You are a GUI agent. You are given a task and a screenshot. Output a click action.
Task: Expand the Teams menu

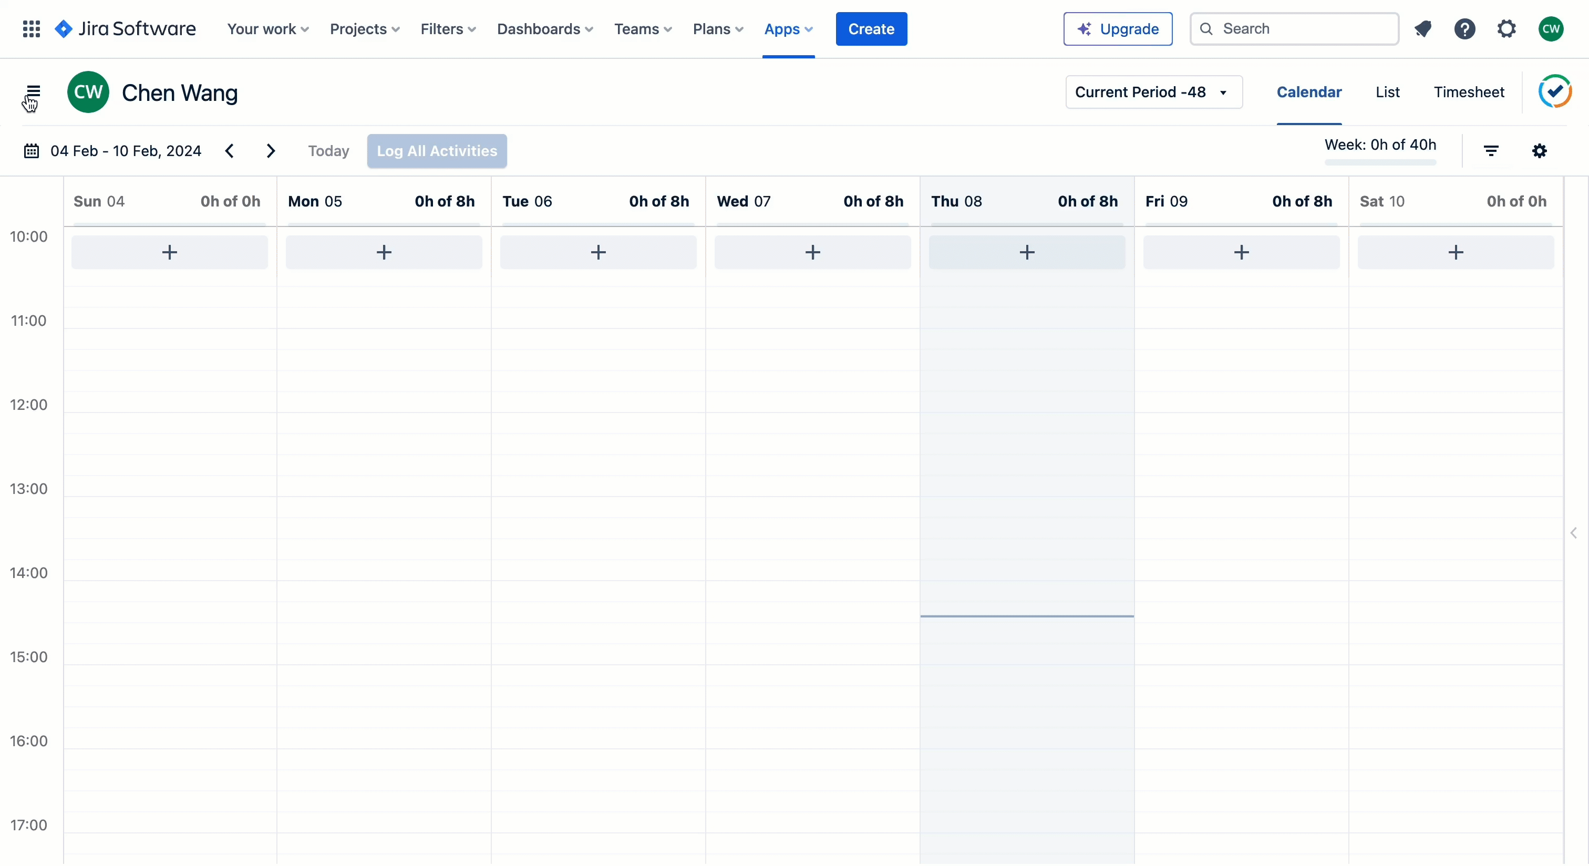(x=643, y=29)
